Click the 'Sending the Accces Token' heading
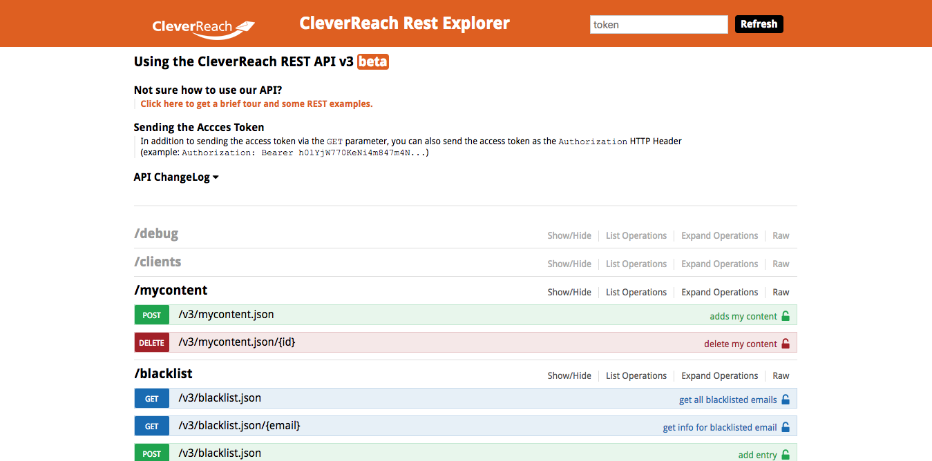This screenshot has height=461, width=932. click(x=199, y=127)
